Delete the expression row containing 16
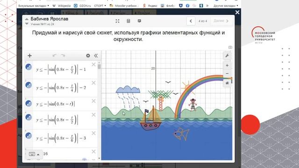The image size is (299, 168). (93, 151)
